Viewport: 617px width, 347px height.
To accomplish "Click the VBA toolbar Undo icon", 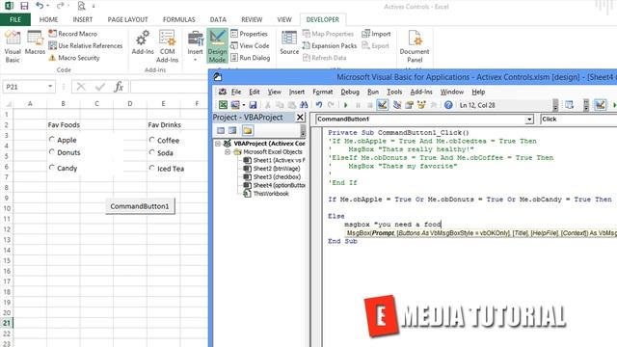I will coord(319,105).
